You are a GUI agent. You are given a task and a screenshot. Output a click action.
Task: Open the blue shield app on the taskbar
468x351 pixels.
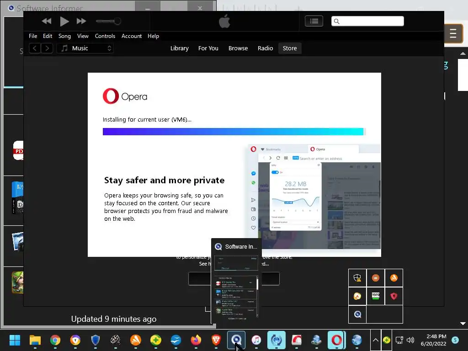95,340
